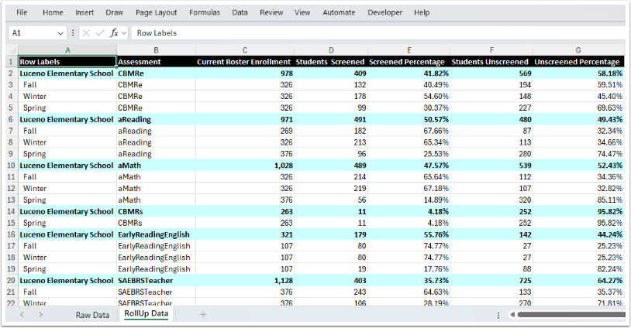
Task: Click the next sheet navigation arrow
Action: coord(40,315)
